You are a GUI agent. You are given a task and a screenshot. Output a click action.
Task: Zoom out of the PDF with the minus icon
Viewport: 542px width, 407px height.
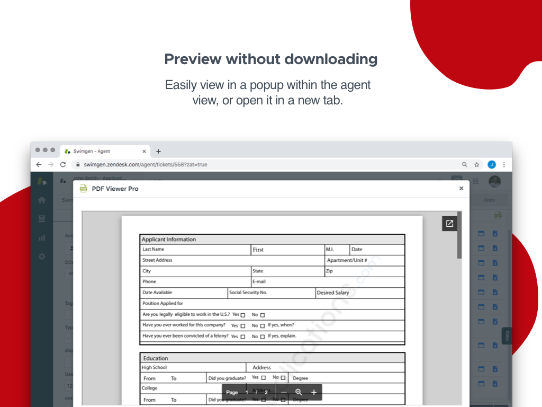(x=284, y=392)
